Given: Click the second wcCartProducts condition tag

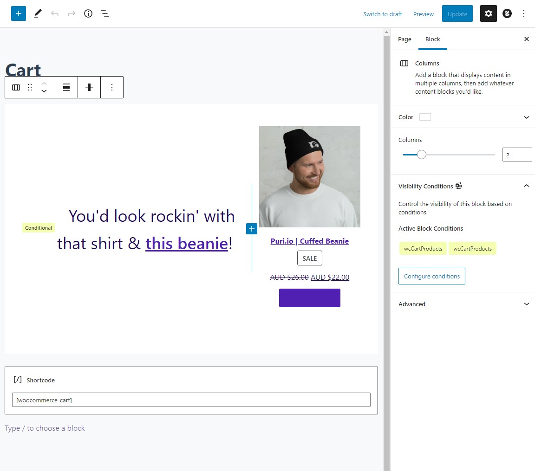Looking at the screenshot, I should point(472,248).
